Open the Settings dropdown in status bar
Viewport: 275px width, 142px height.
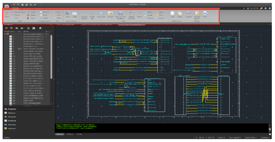(x=265, y=138)
